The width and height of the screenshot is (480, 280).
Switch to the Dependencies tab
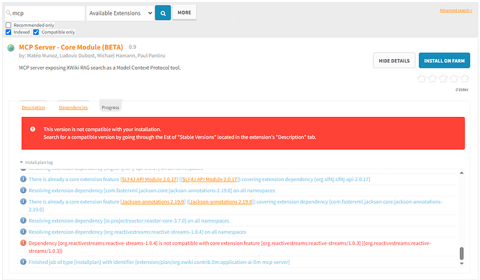[x=73, y=107]
